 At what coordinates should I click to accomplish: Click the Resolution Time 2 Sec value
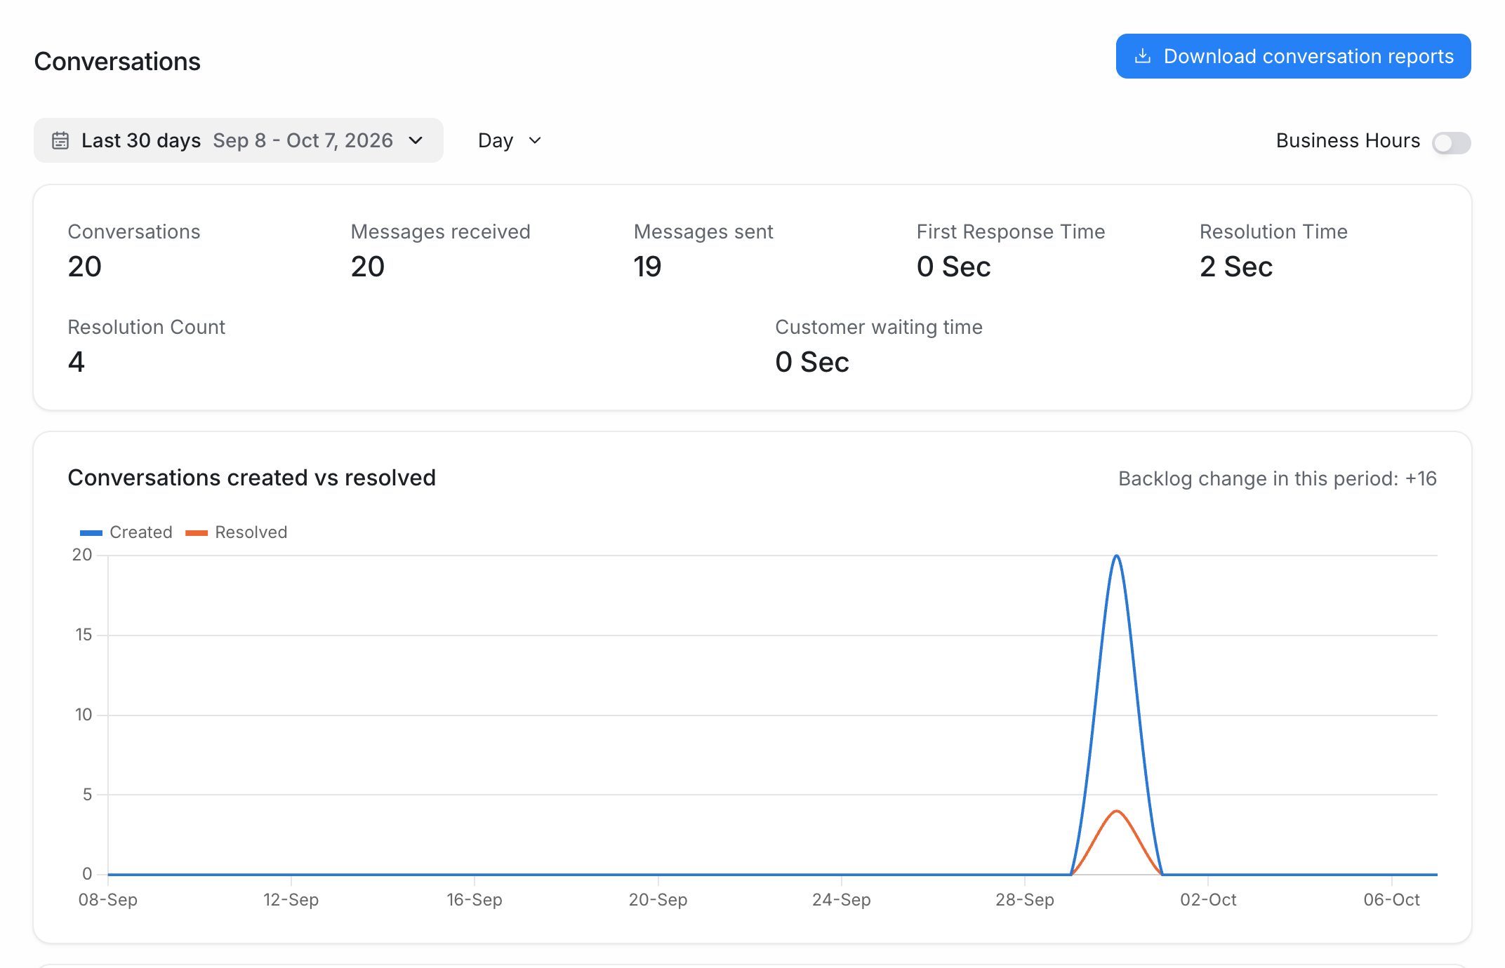point(1235,267)
